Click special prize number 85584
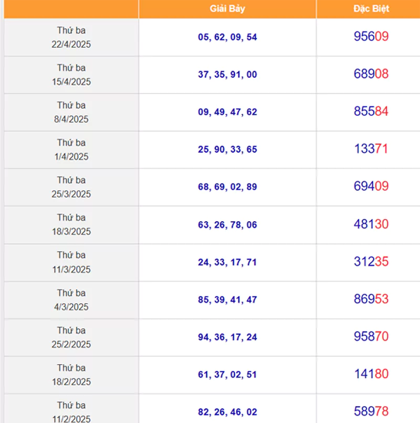420x423 pixels. (x=371, y=111)
